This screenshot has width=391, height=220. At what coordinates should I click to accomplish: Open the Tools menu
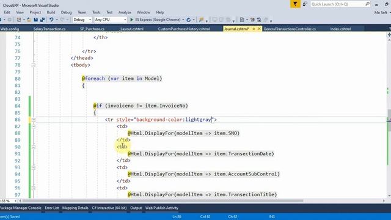[97, 12]
